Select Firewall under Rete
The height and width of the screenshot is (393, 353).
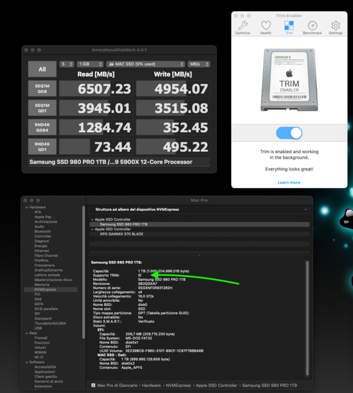pyautogui.click(x=41, y=338)
